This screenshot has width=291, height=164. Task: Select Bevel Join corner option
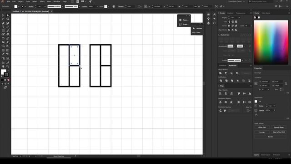[236, 26]
